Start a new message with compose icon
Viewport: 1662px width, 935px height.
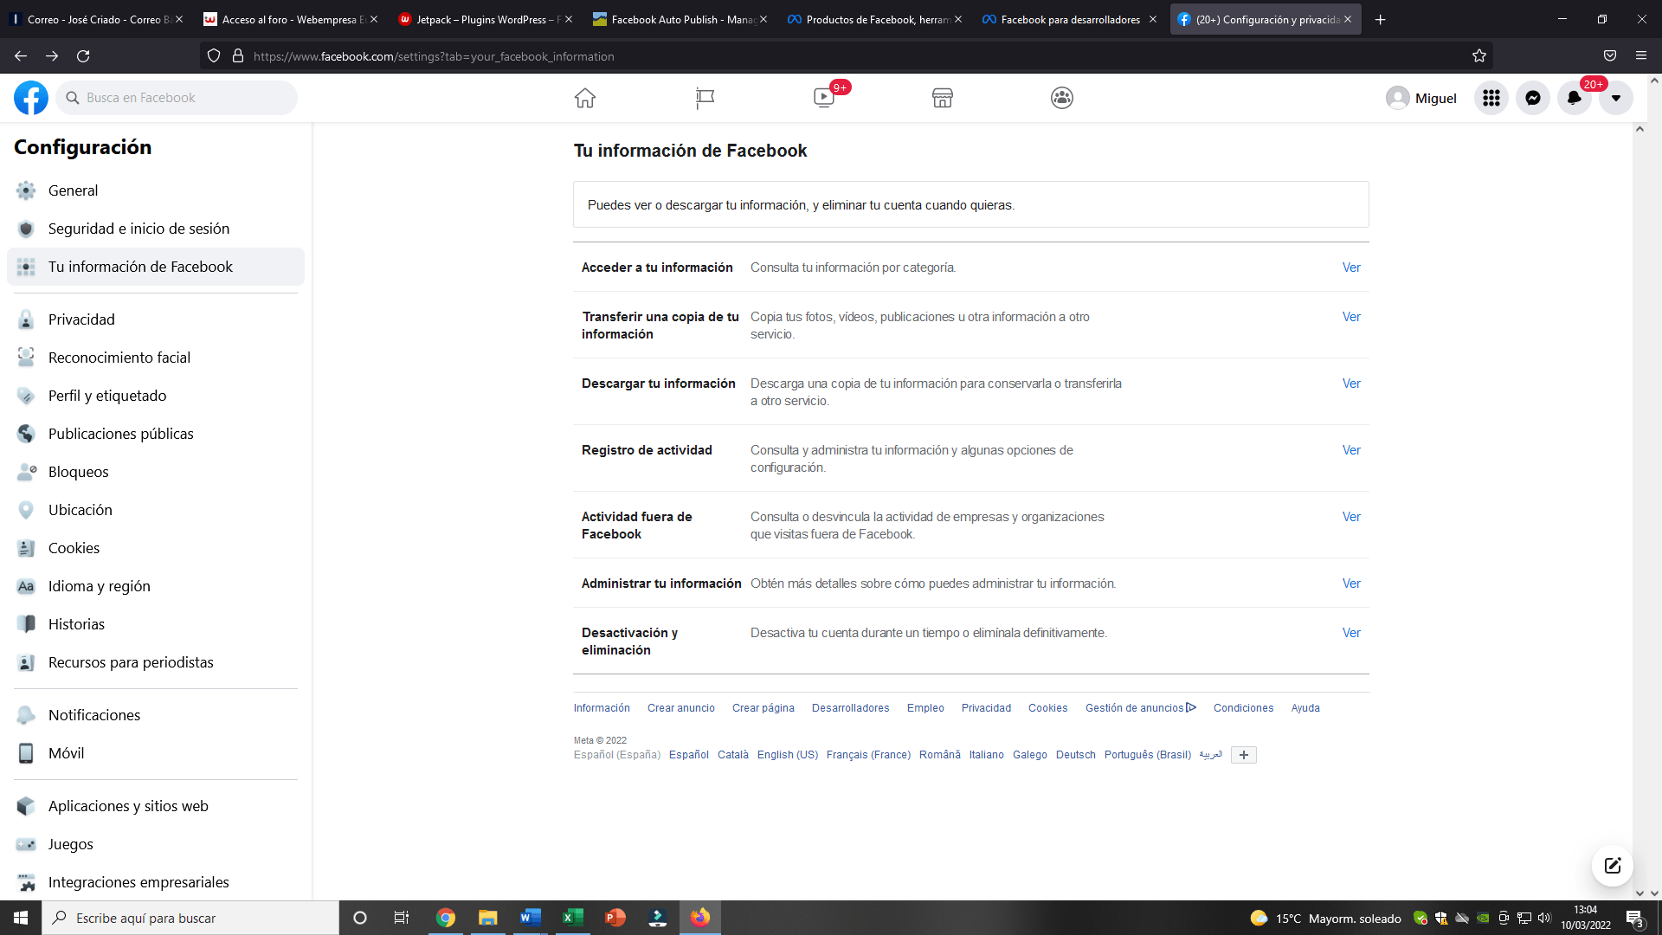(x=1613, y=866)
